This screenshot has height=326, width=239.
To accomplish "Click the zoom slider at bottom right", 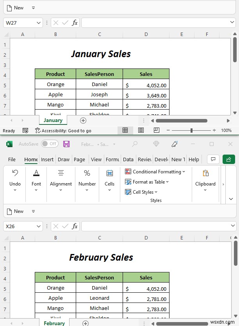I will (x=191, y=130).
